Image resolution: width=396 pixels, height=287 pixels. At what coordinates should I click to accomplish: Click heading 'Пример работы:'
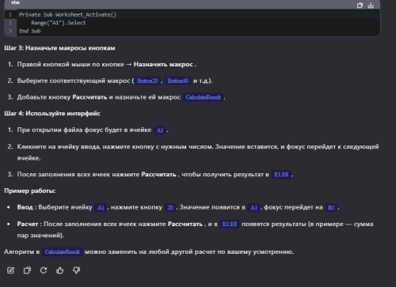pos(30,191)
